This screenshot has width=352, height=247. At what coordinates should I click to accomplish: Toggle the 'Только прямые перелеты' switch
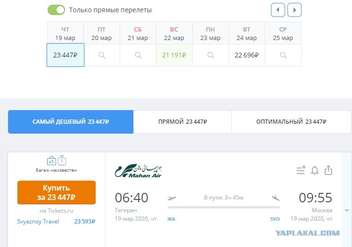56,10
